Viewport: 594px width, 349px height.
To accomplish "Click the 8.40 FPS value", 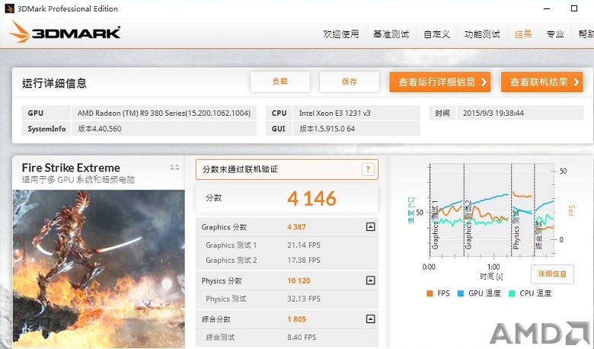I will click(302, 338).
